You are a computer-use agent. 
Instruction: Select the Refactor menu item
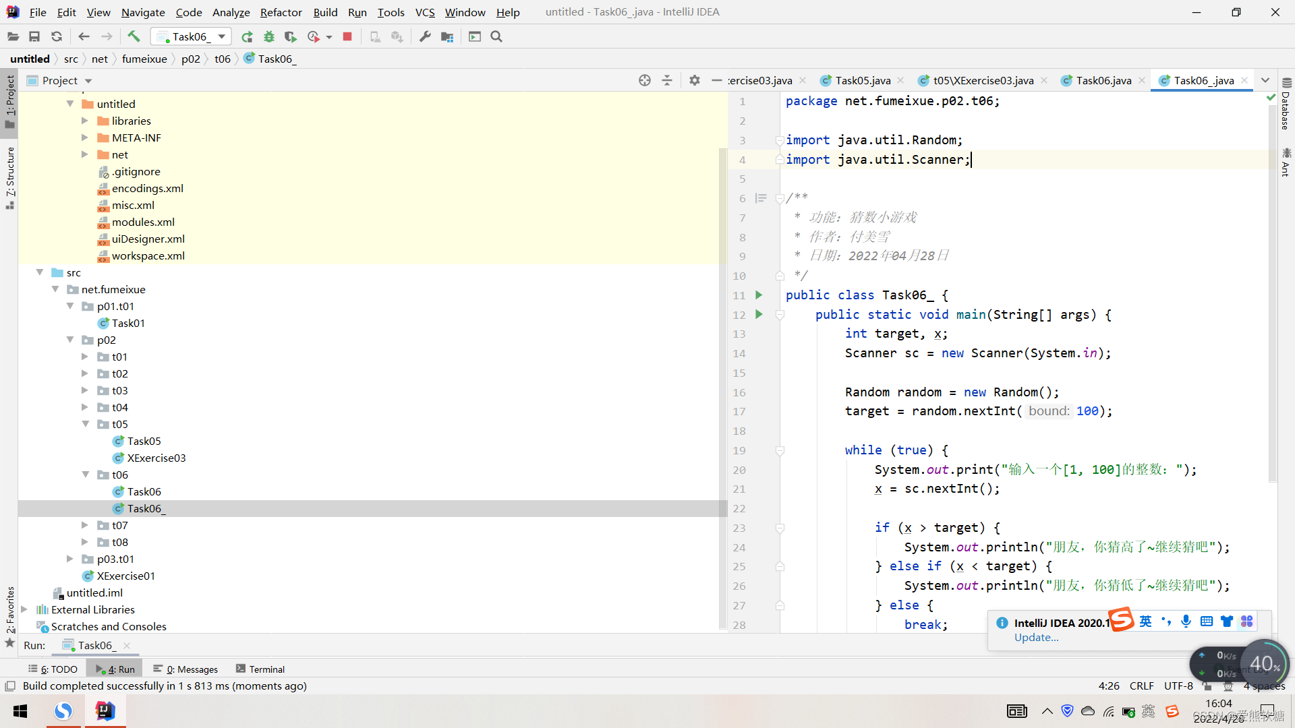tap(280, 11)
